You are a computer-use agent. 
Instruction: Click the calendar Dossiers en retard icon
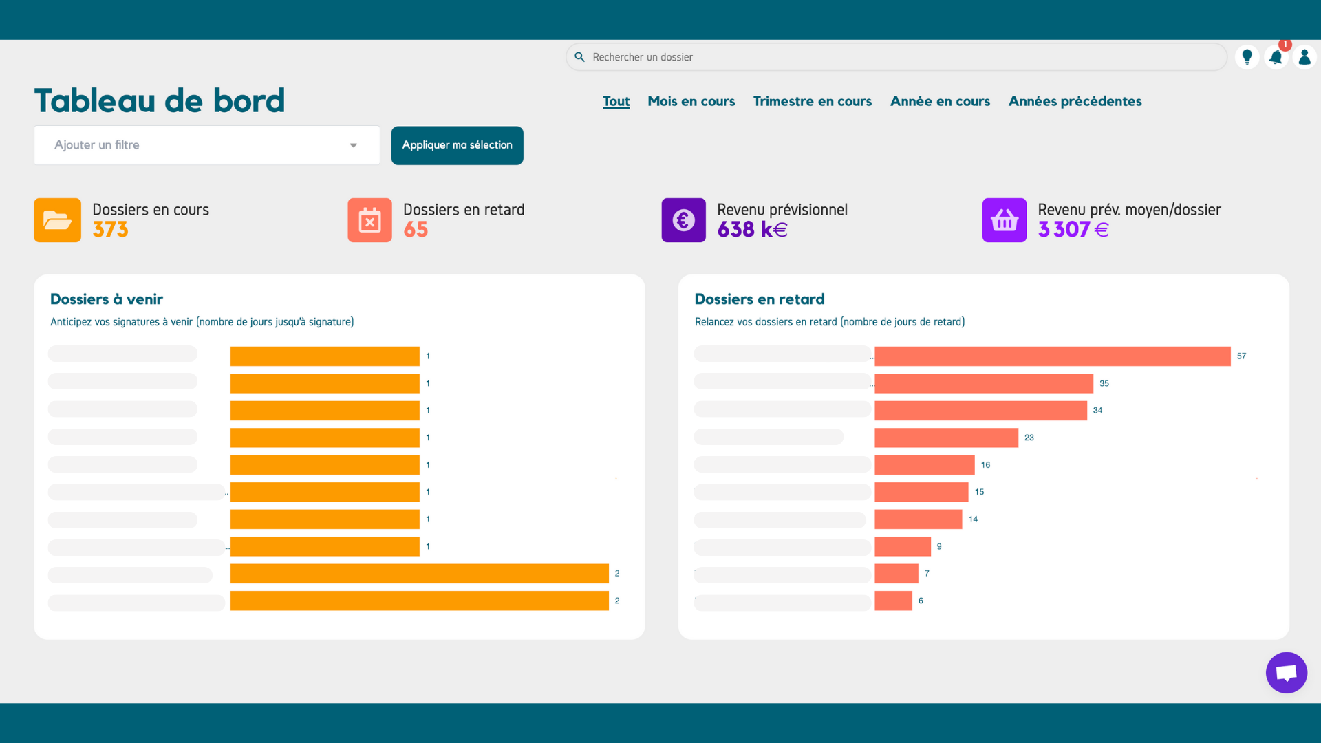coord(369,220)
